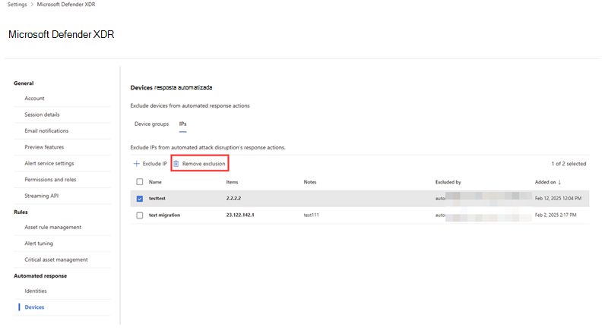This screenshot has width=608, height=333.
Task: Click the Feb 12, 2025 12:04 PM date
Action: coord(558,198)
